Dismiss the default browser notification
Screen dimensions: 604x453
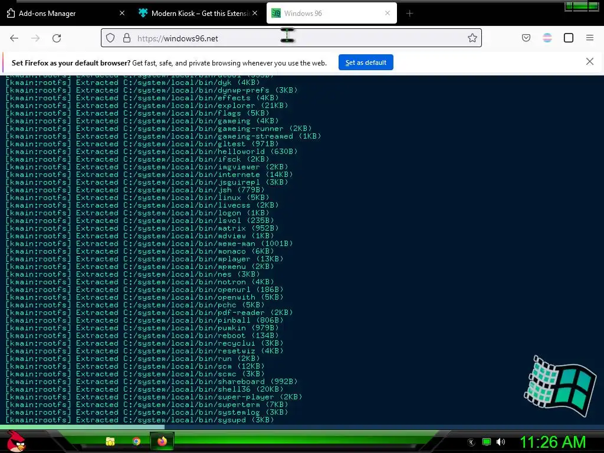click(x=590, y=61)
